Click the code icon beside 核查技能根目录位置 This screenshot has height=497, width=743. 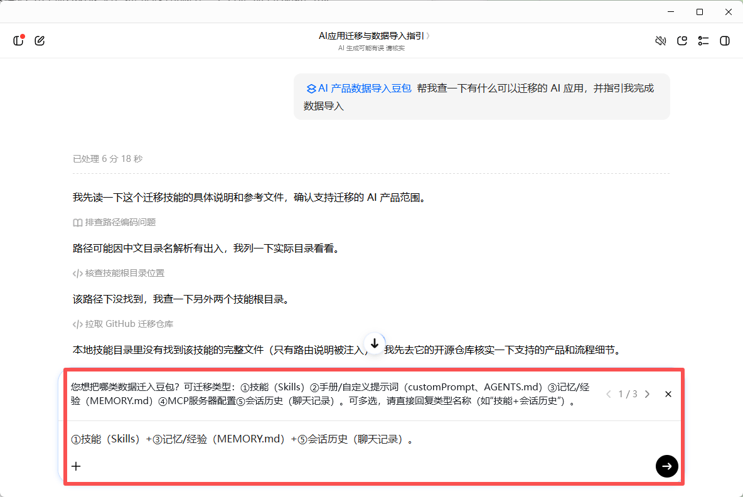[78, 274]
